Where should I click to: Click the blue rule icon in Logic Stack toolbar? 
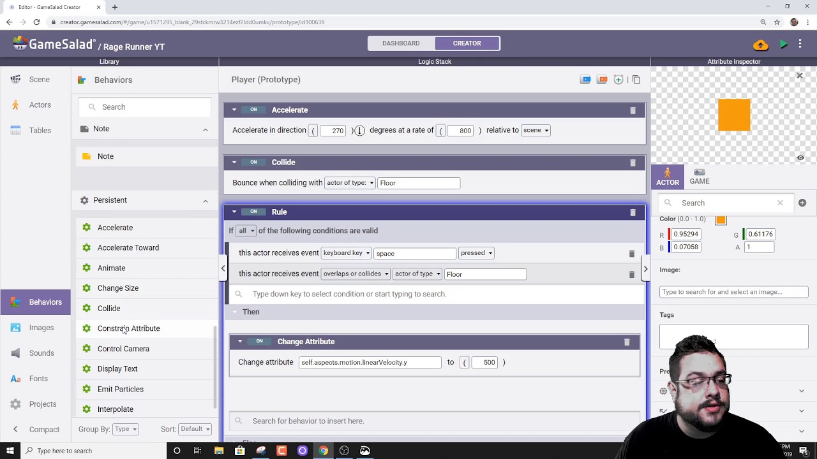click(585, 80)
